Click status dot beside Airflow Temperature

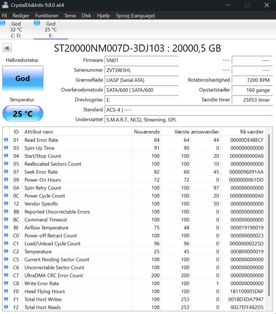[6, 228]
